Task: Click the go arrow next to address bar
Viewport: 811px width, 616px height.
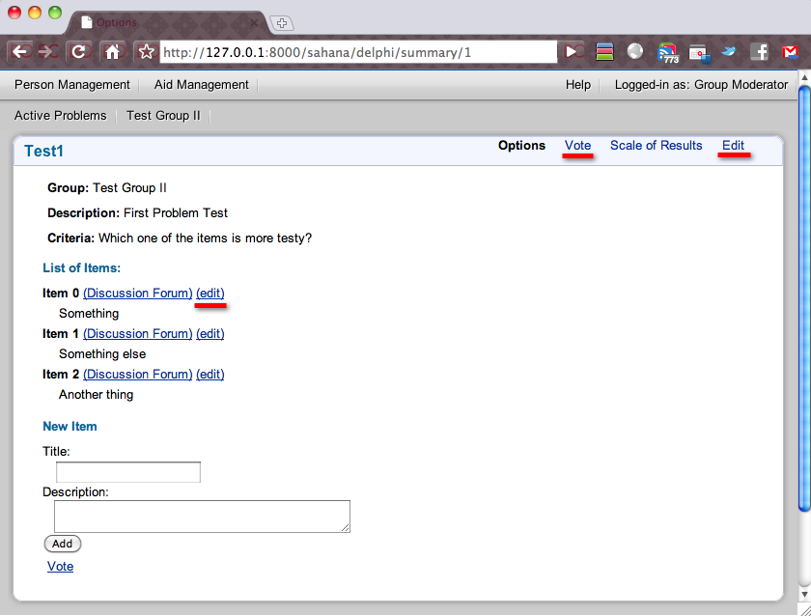Action: point(573,52)
